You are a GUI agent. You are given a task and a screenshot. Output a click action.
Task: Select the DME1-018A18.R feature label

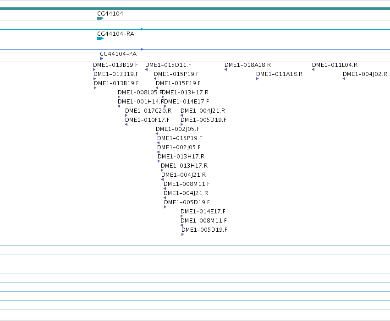click(x=248, y=65)
